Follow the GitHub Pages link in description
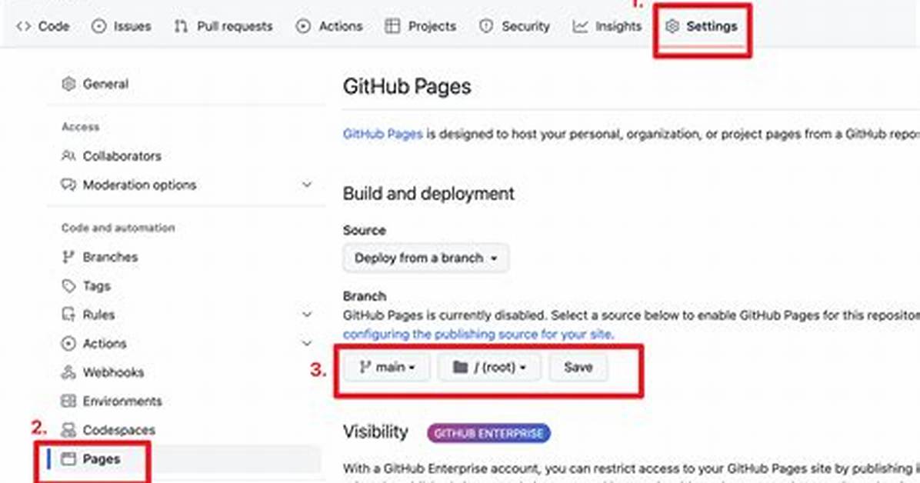The height and width of the screenshot is (483, 920). [x=382, y=134]
